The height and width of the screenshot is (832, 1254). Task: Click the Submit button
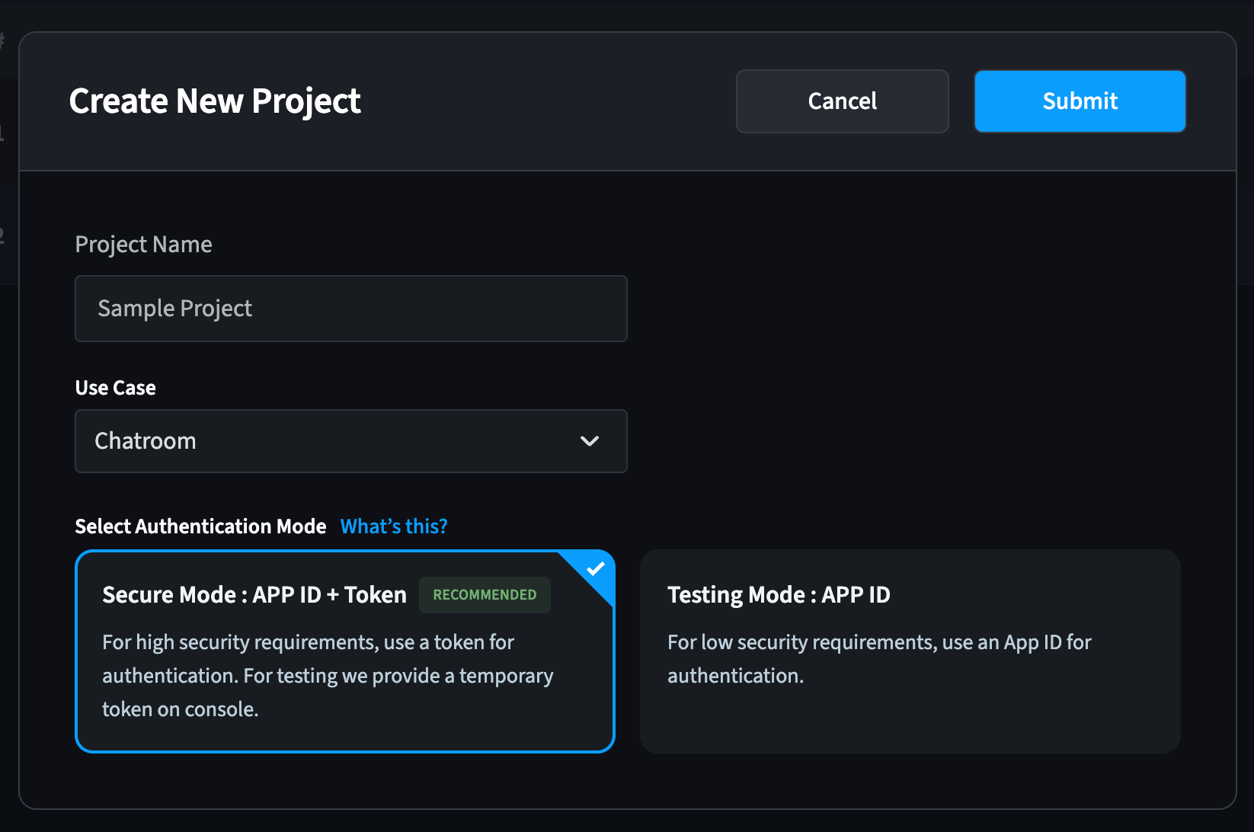[1080, 101]
